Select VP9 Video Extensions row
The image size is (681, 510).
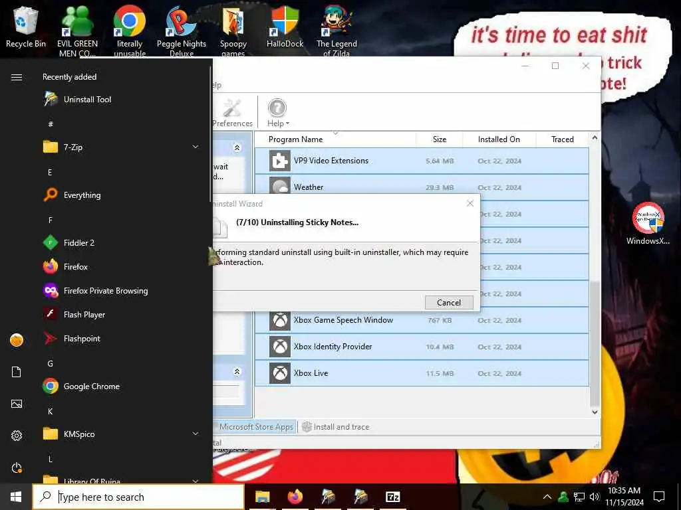[422, 161]
